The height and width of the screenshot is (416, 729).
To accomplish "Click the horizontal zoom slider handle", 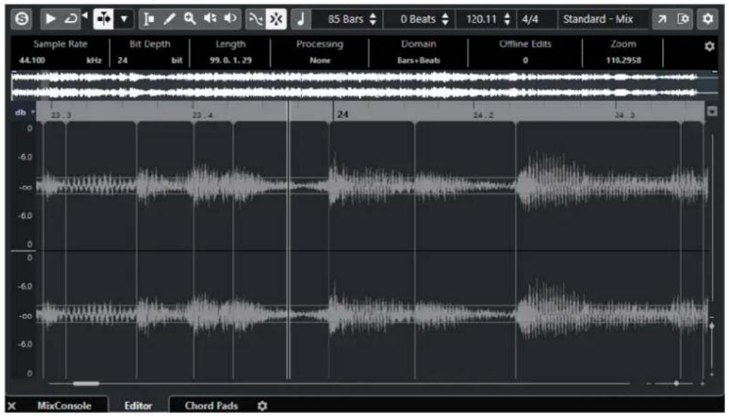I will pos(676,383).
